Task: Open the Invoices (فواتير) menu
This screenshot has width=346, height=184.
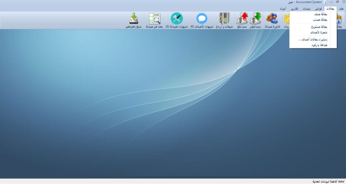Action: click(x=318, y=8)
